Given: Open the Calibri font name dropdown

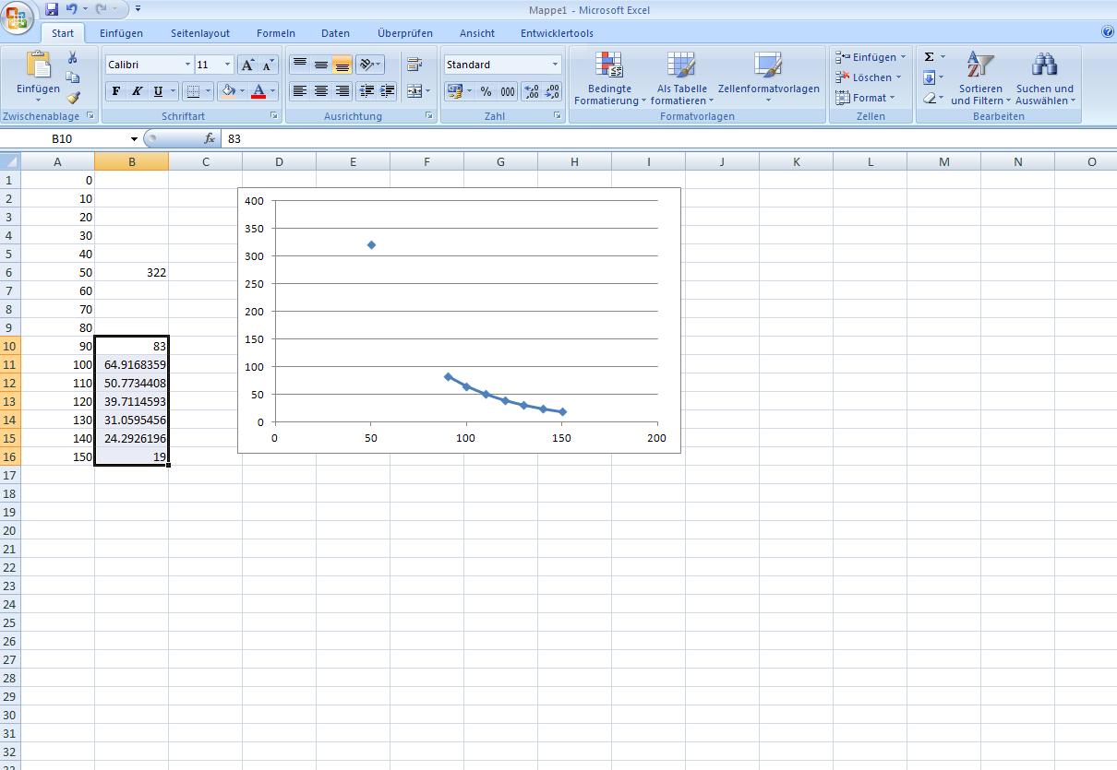Looking at the screenshot, I should (x=187, y=65).
